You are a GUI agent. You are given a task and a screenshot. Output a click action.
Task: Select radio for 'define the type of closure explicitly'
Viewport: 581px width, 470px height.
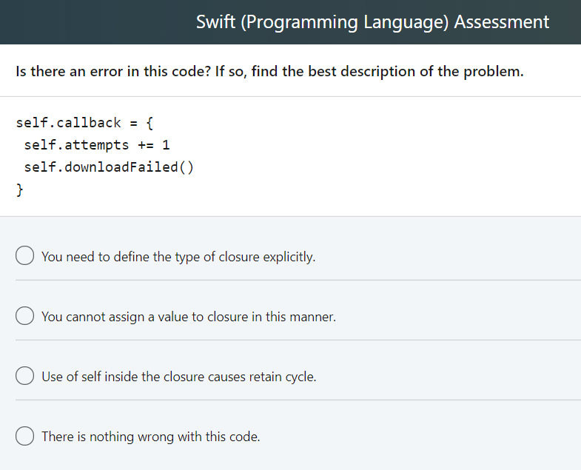[25, 255]
